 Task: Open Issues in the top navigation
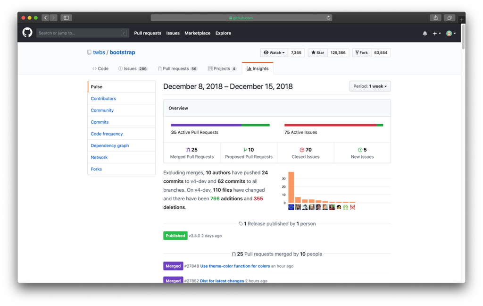pyautogui.click(x=173, y=33)
